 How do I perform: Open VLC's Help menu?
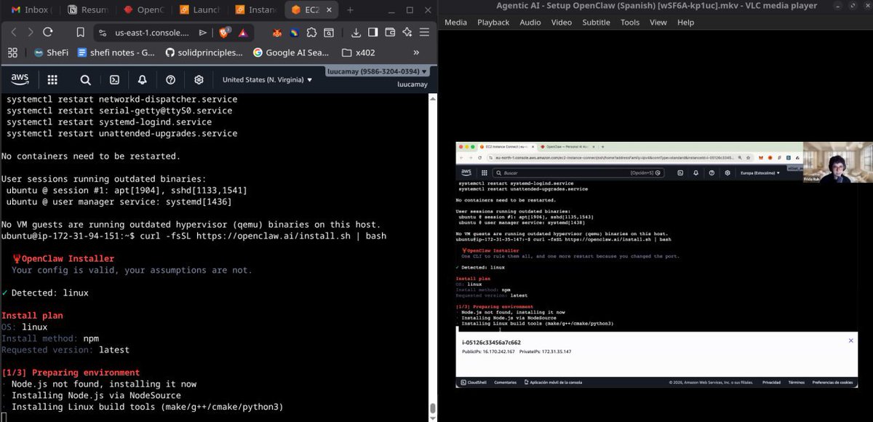pyautogui.click(x=685, y=23)
